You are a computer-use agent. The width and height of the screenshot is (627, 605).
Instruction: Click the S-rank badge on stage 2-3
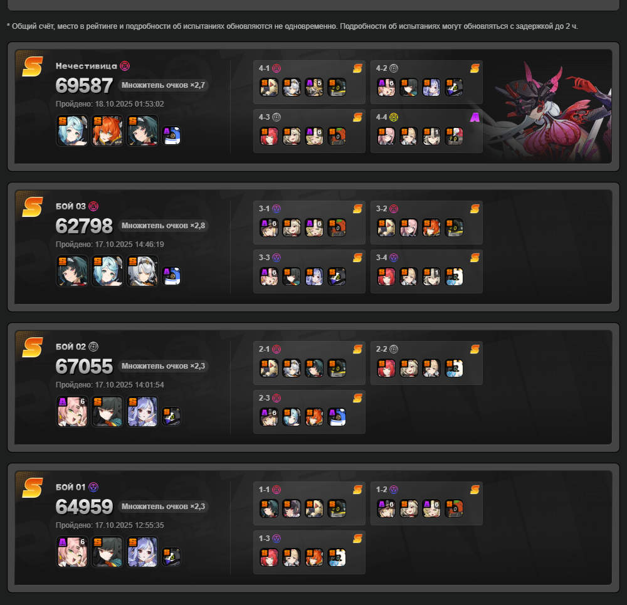(x=357, y=398)
